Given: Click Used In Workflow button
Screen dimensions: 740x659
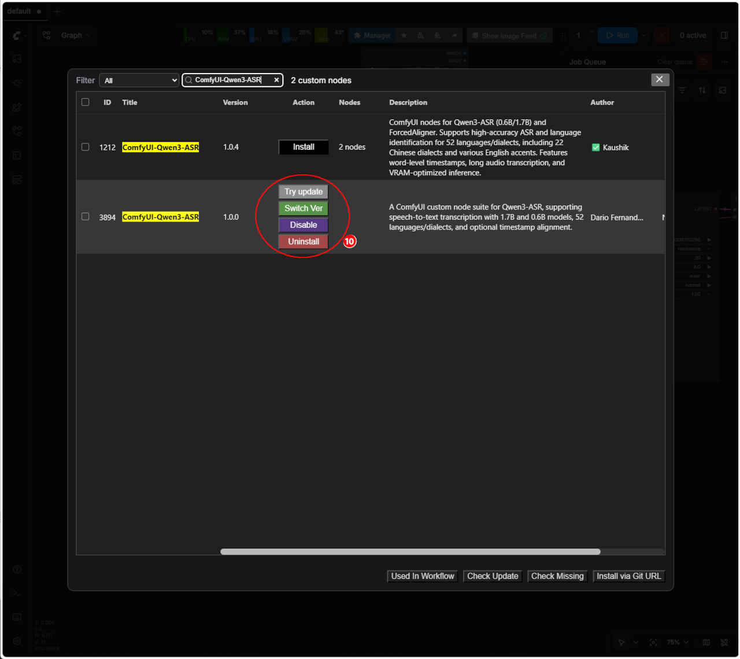Looking at the screenshot, I should coord(423,576).
